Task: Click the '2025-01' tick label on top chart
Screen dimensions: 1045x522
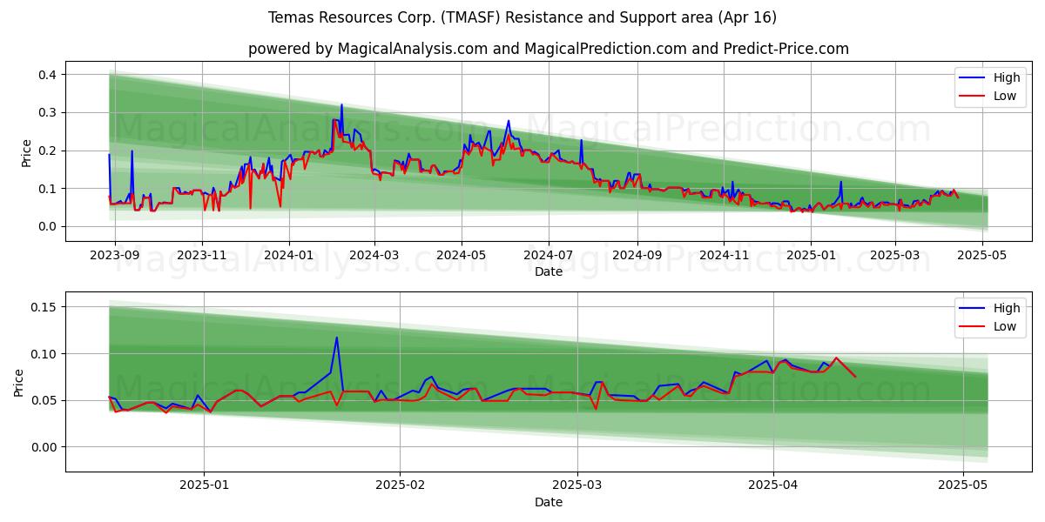Action: point(811,256)
